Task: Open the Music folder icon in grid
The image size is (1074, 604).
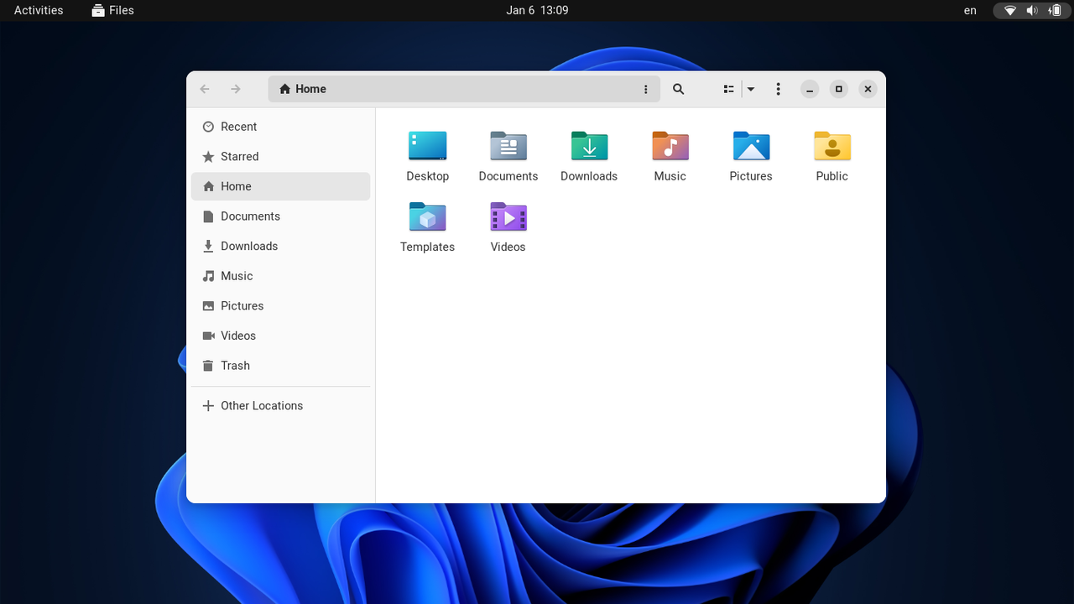Action: (x=670, y=146)
